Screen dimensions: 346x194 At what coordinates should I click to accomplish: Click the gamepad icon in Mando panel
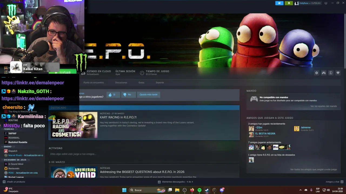[254, 99]
